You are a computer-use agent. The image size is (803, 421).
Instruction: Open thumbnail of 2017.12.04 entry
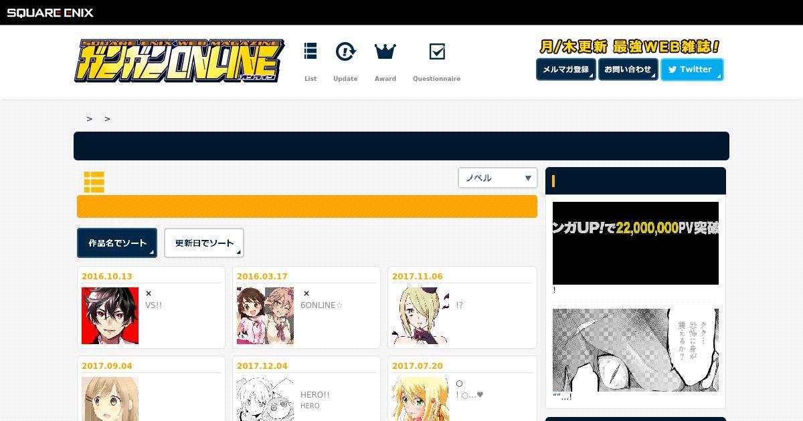(265, 399)
